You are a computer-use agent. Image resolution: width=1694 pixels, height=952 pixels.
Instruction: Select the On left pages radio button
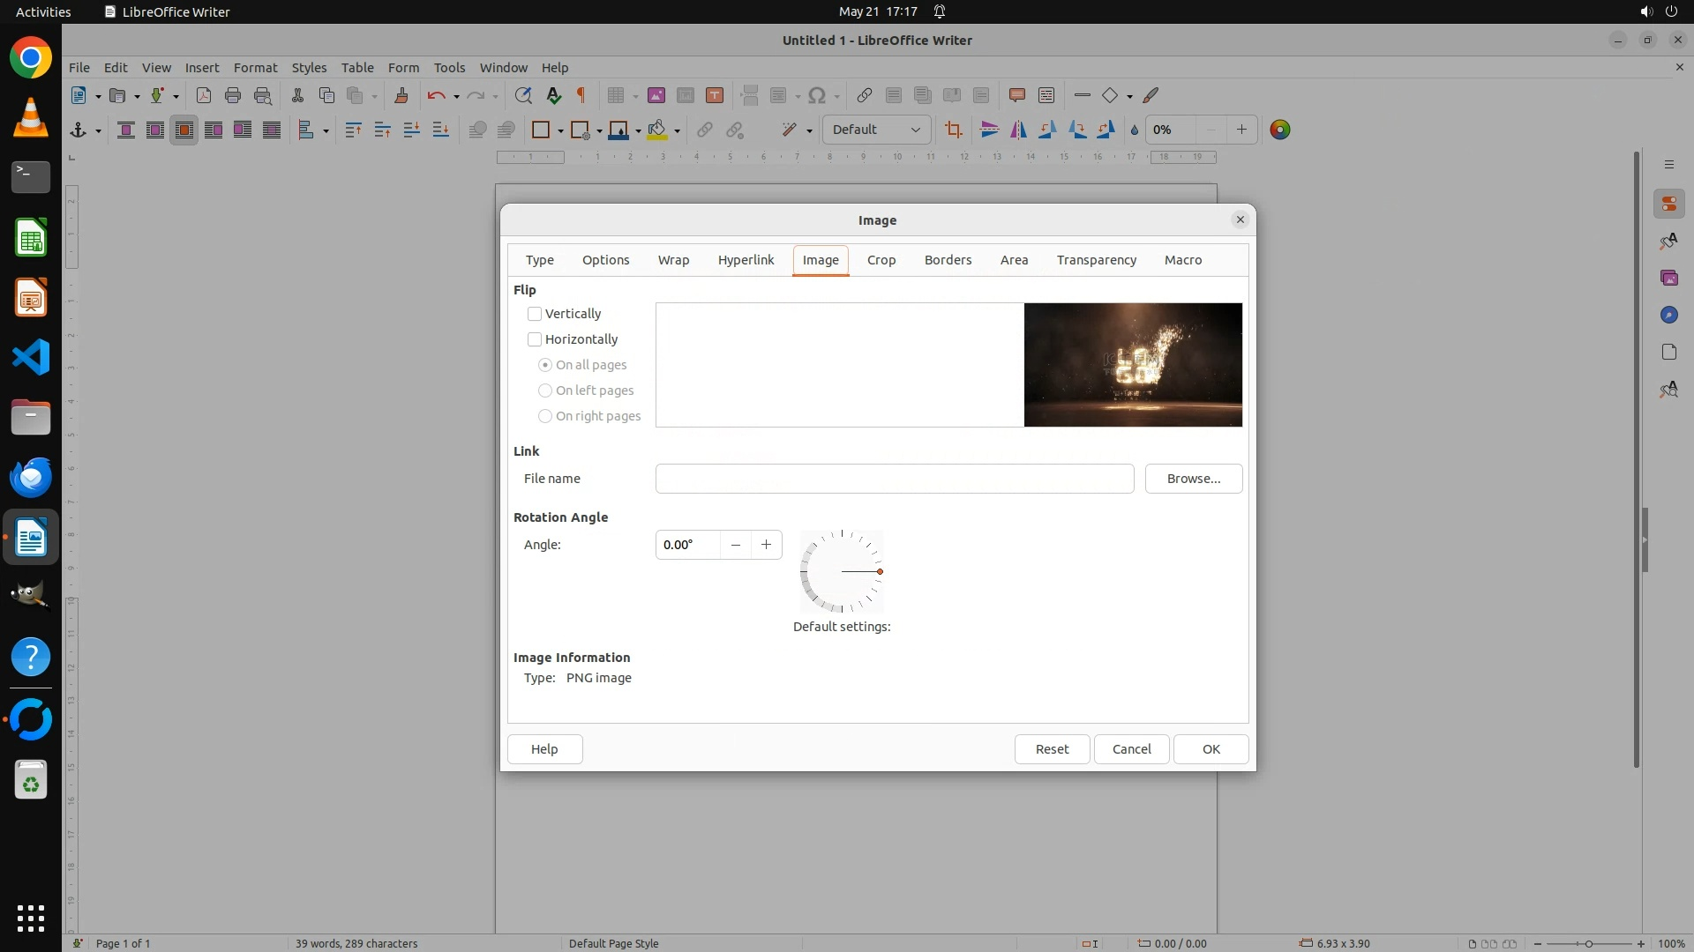(545, 390)
